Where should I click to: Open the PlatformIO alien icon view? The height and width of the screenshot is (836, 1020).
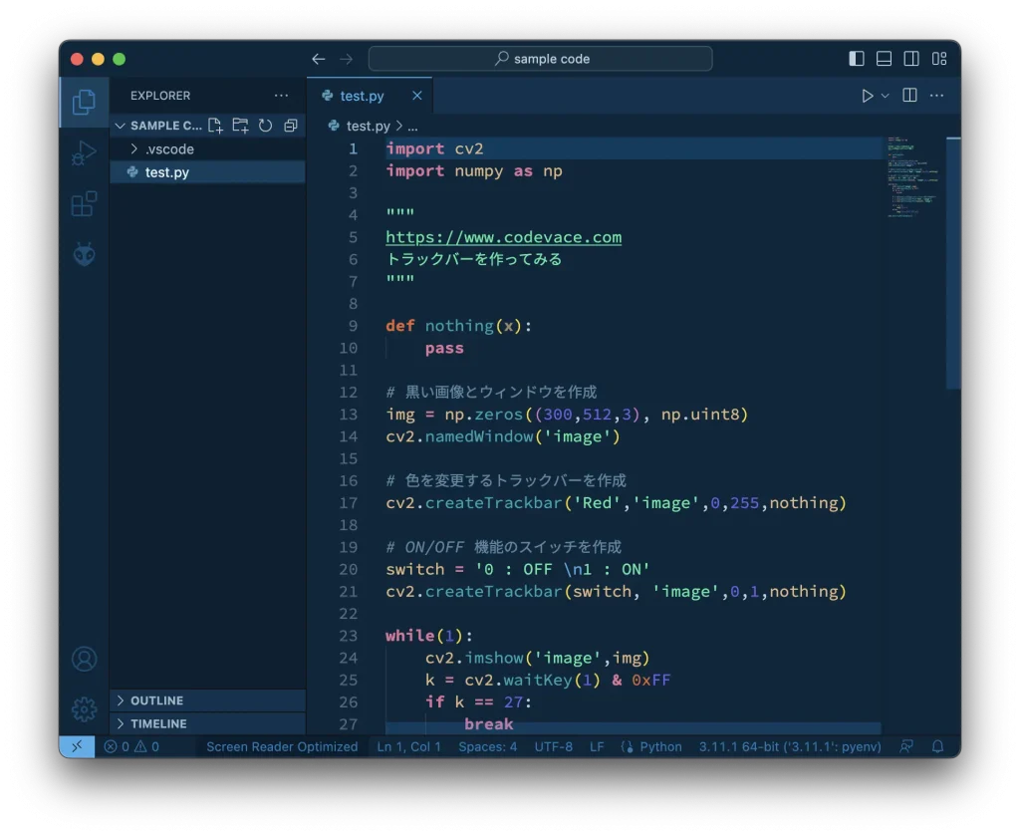85,255
